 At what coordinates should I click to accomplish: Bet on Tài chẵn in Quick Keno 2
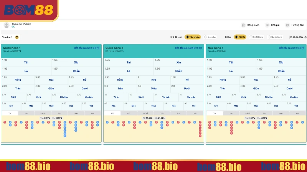click(166, 97)
